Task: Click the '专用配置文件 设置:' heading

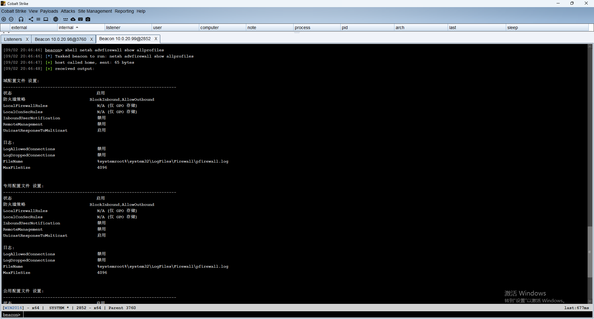Action: 24,186
